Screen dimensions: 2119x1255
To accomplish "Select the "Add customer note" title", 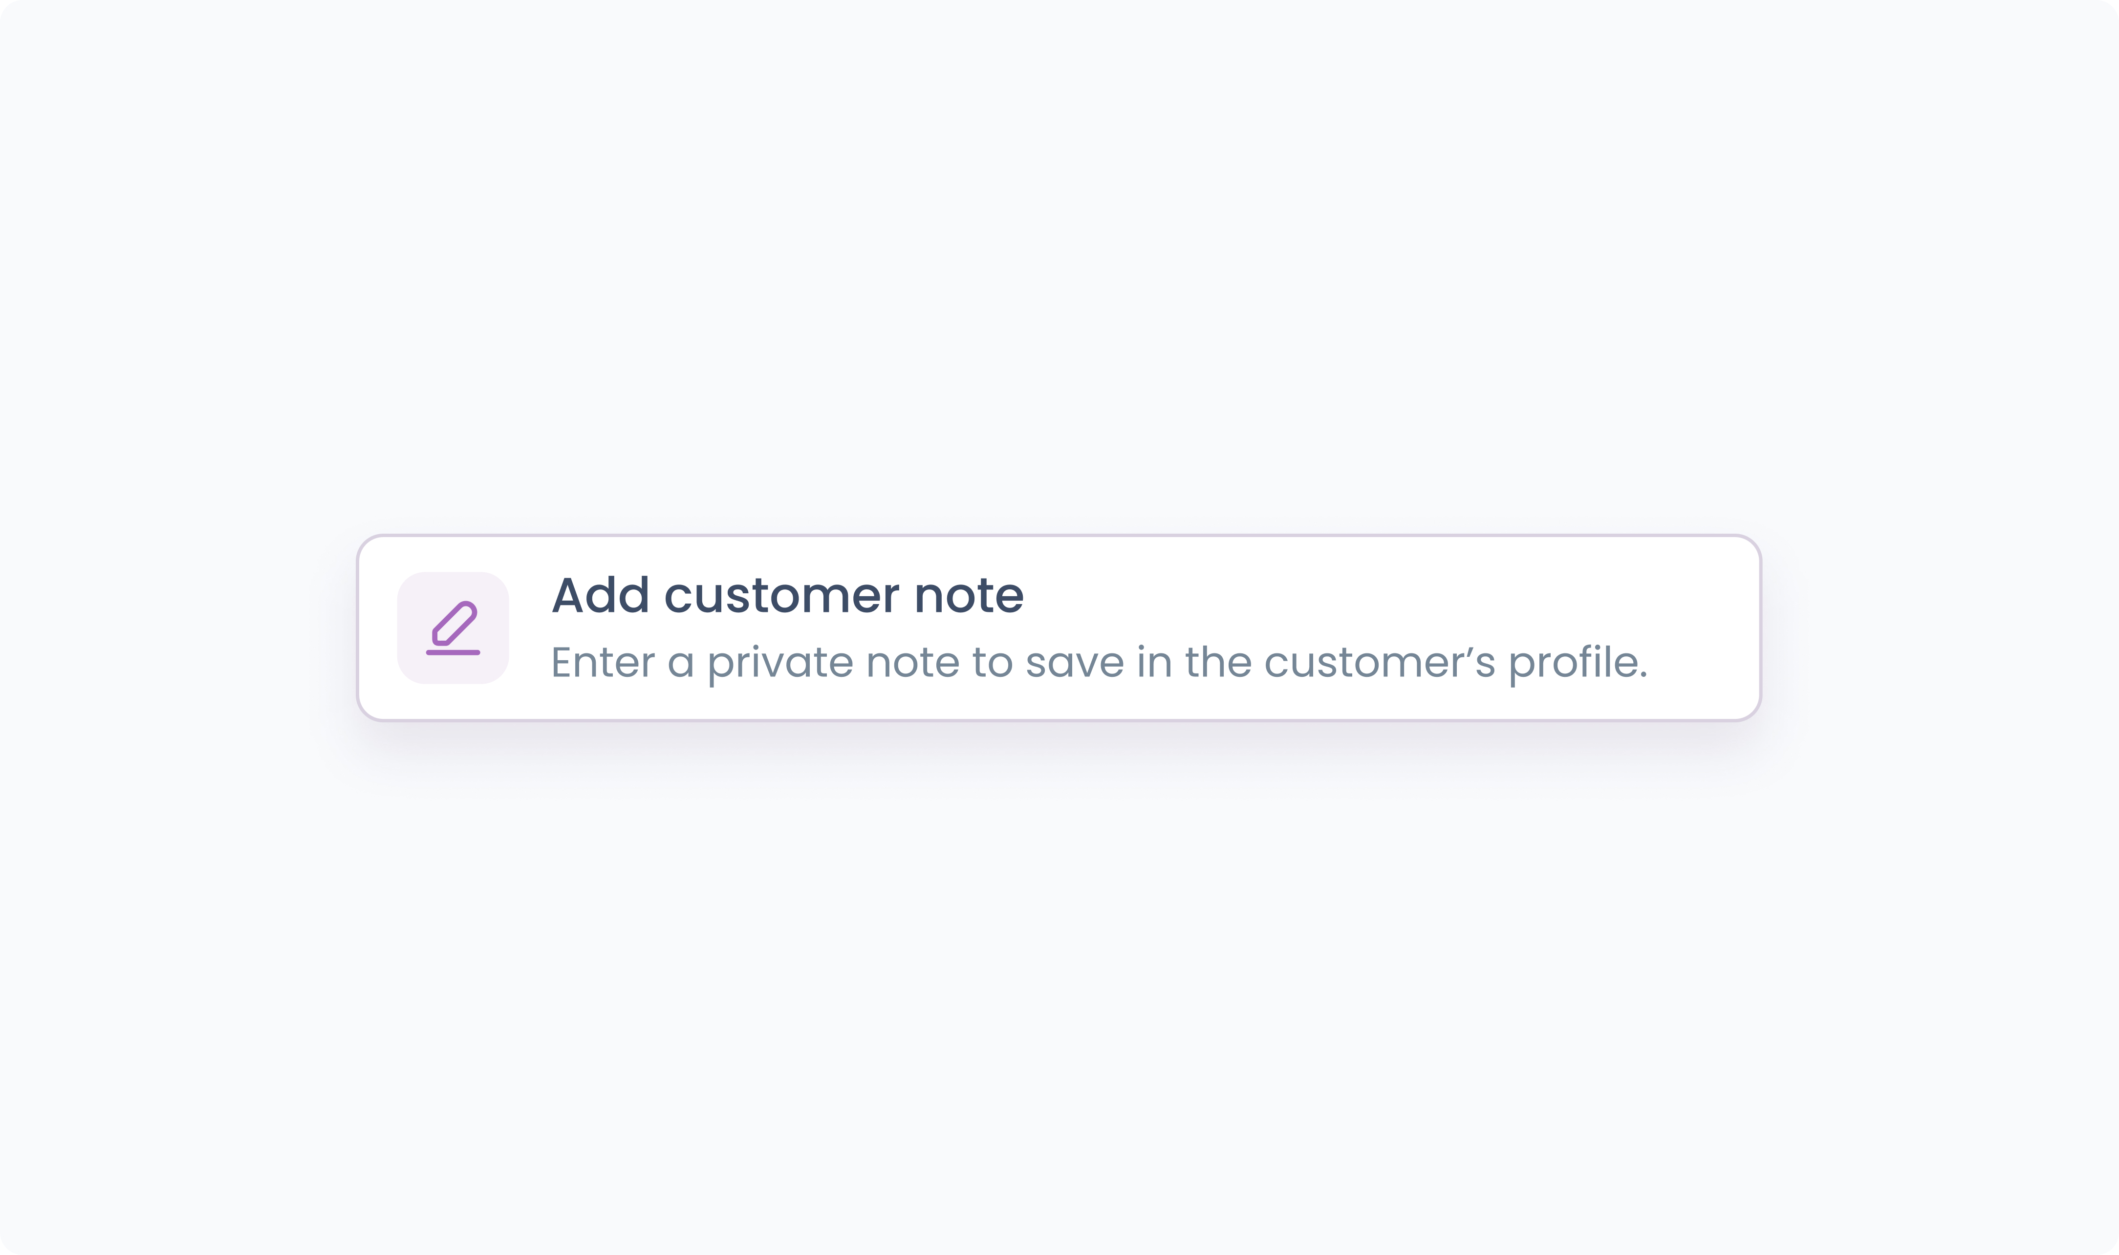I will 787,595.
